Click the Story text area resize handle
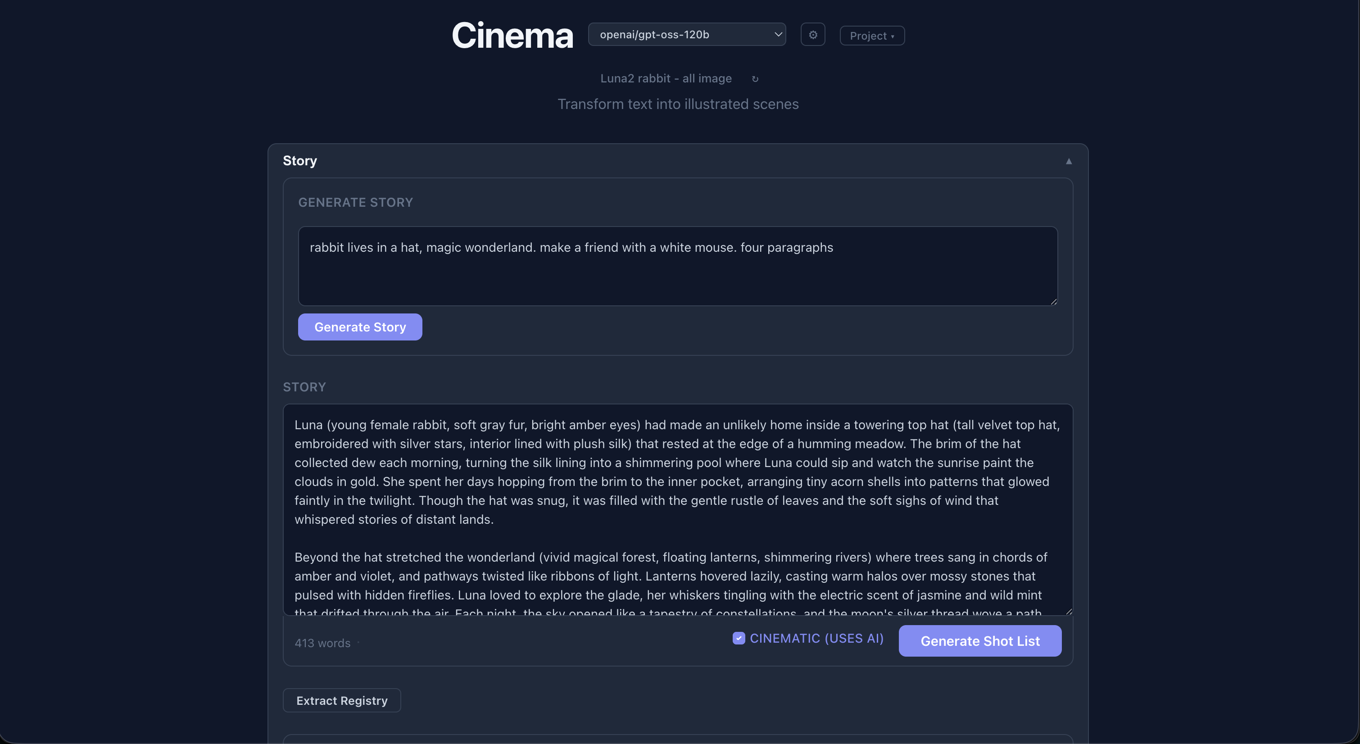1360x744 pixels. [1069, 611]
